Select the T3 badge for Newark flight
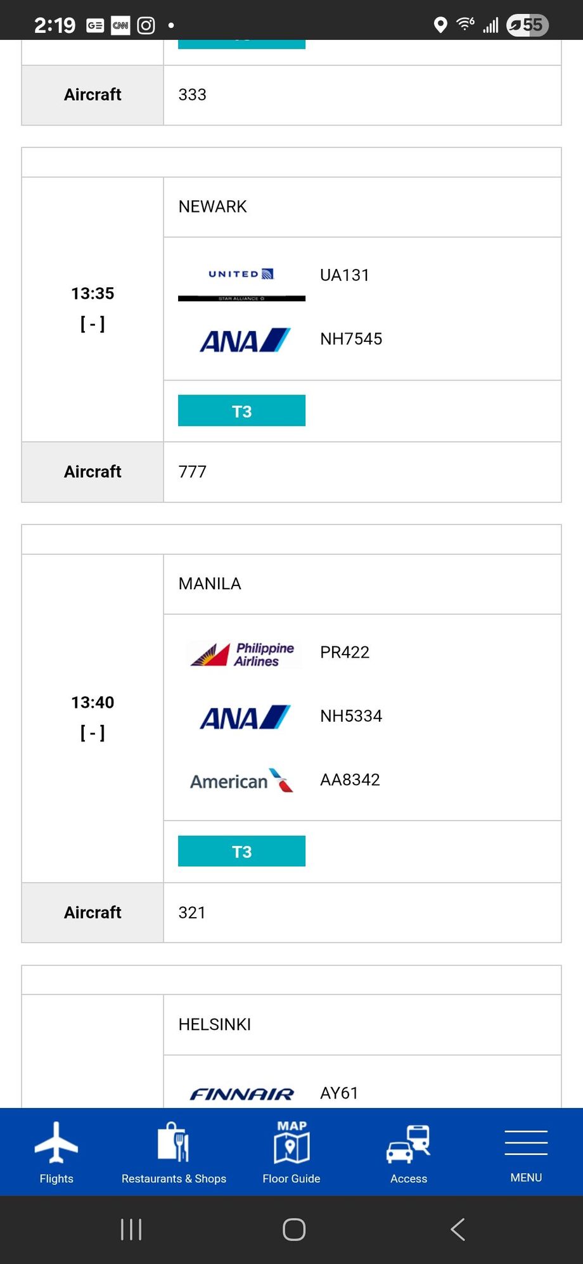 pos(241,411)
